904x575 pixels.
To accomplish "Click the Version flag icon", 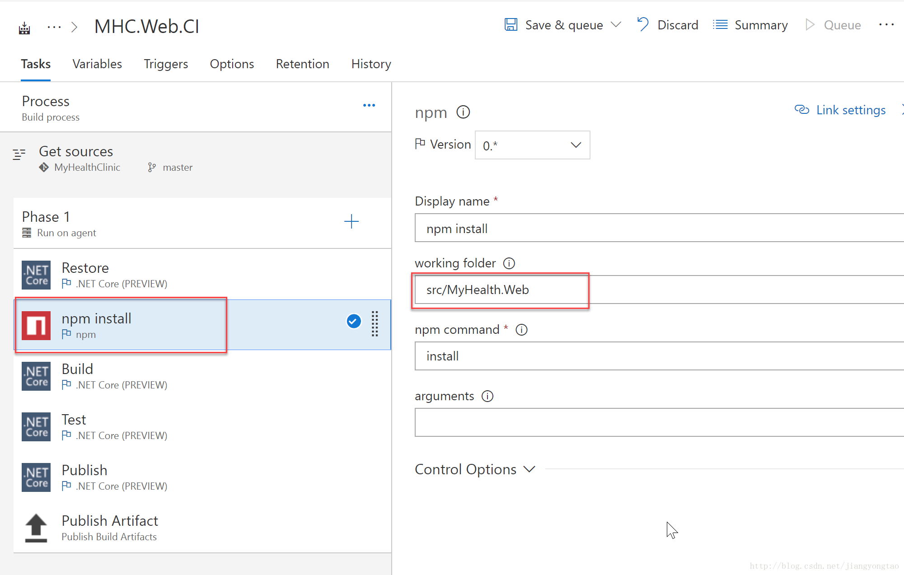I will [x=420, y=144].
